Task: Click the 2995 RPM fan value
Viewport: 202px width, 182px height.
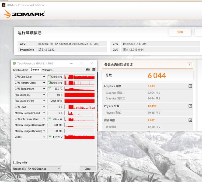Action: [55, 101]
